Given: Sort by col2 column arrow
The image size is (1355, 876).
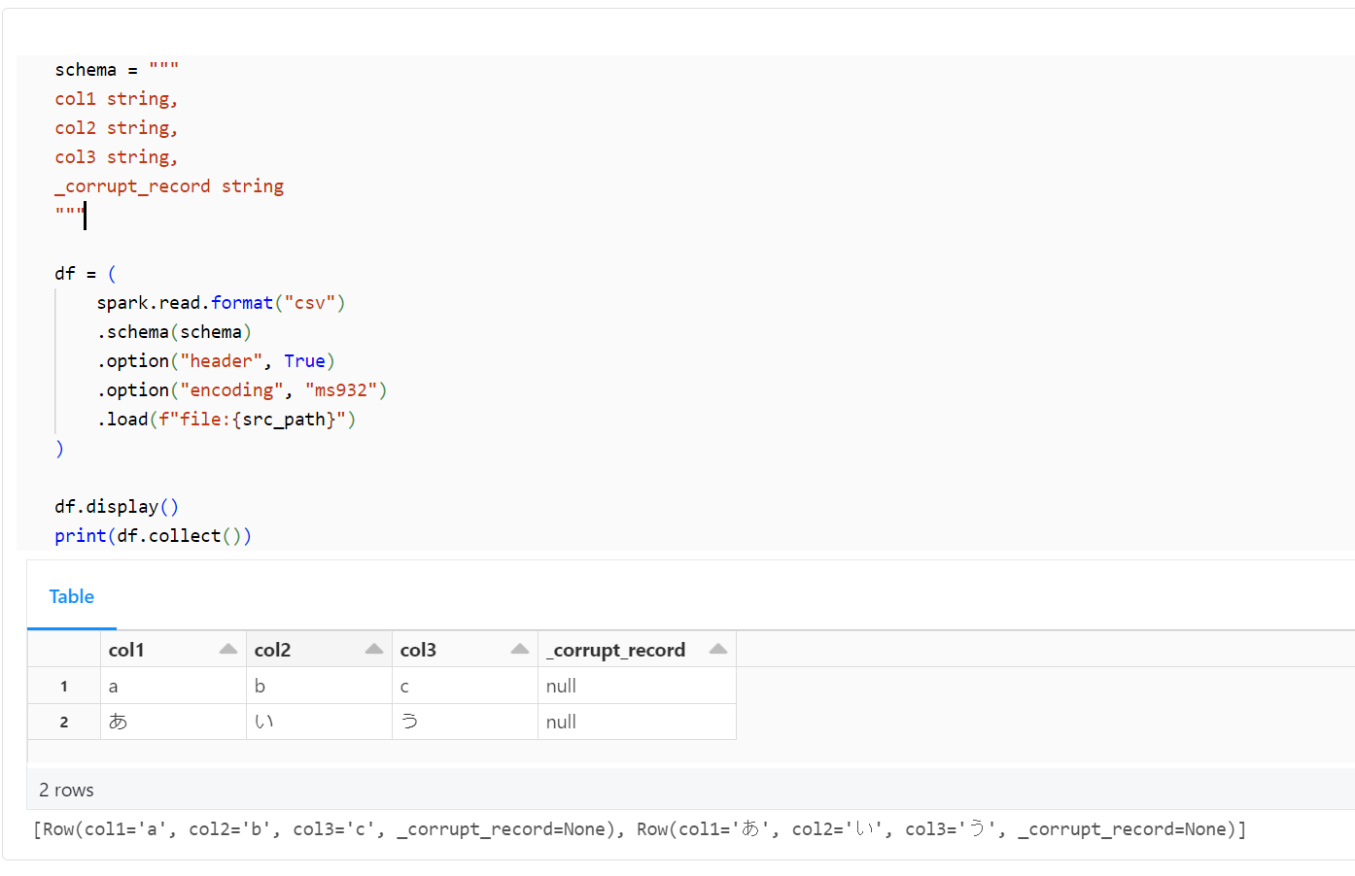Looking at the screenshot, I should tap(374, 649).
